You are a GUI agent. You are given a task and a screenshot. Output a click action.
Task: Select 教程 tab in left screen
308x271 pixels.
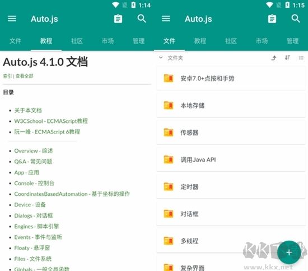tap(46, 41)
